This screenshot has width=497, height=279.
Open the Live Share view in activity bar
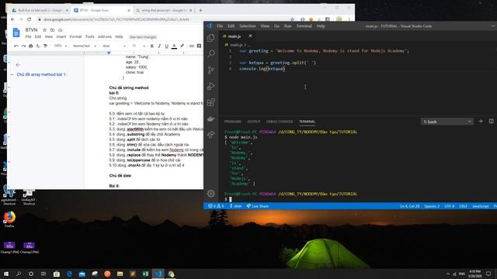click(x=210, y=135)
